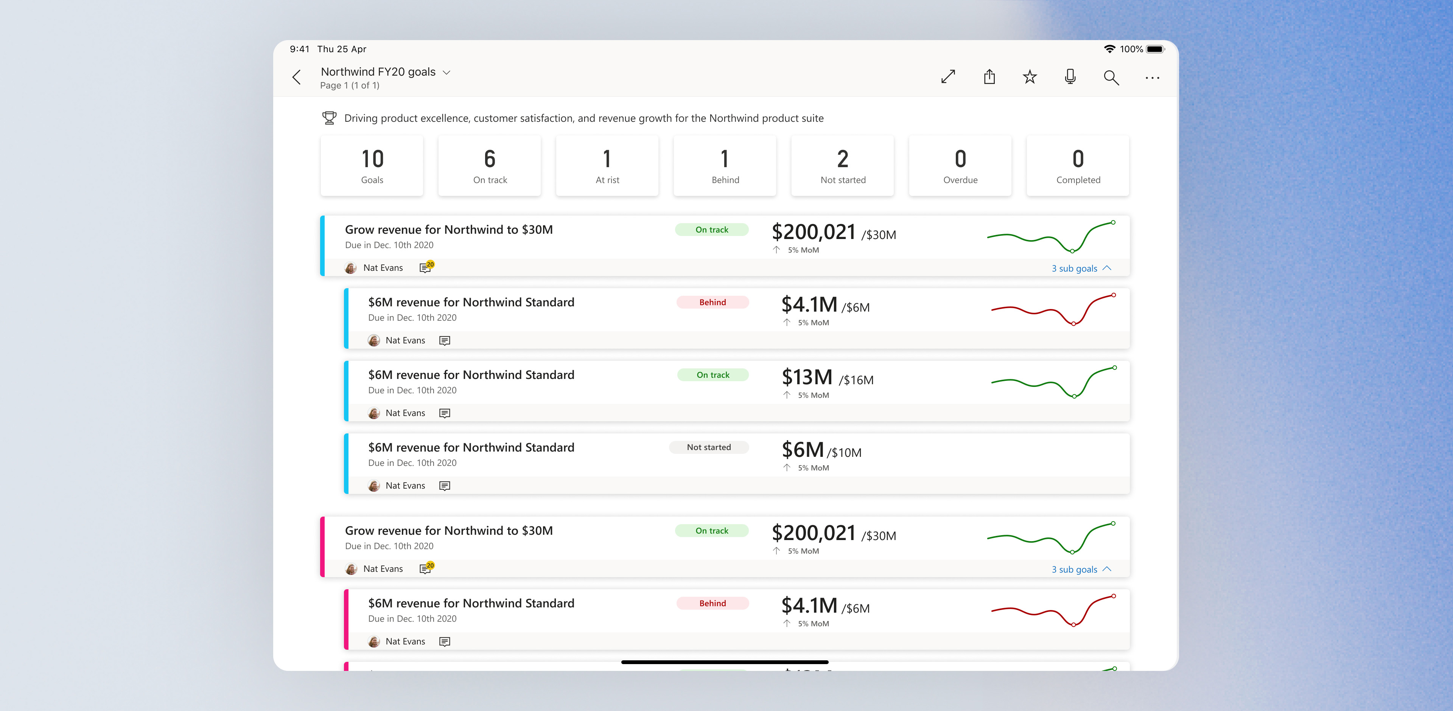Select the Overdue summary card
Image resolution: width=1453 pixels, height=711 pixels.
click(960, 166)
